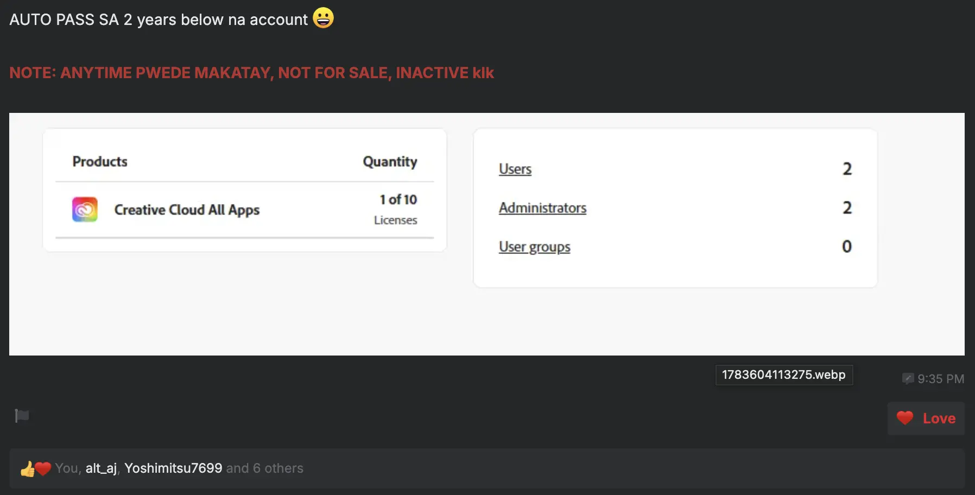975x495 pixels.
Task: Click the 1783604113275.webp filename label
Action: point(784,375)
